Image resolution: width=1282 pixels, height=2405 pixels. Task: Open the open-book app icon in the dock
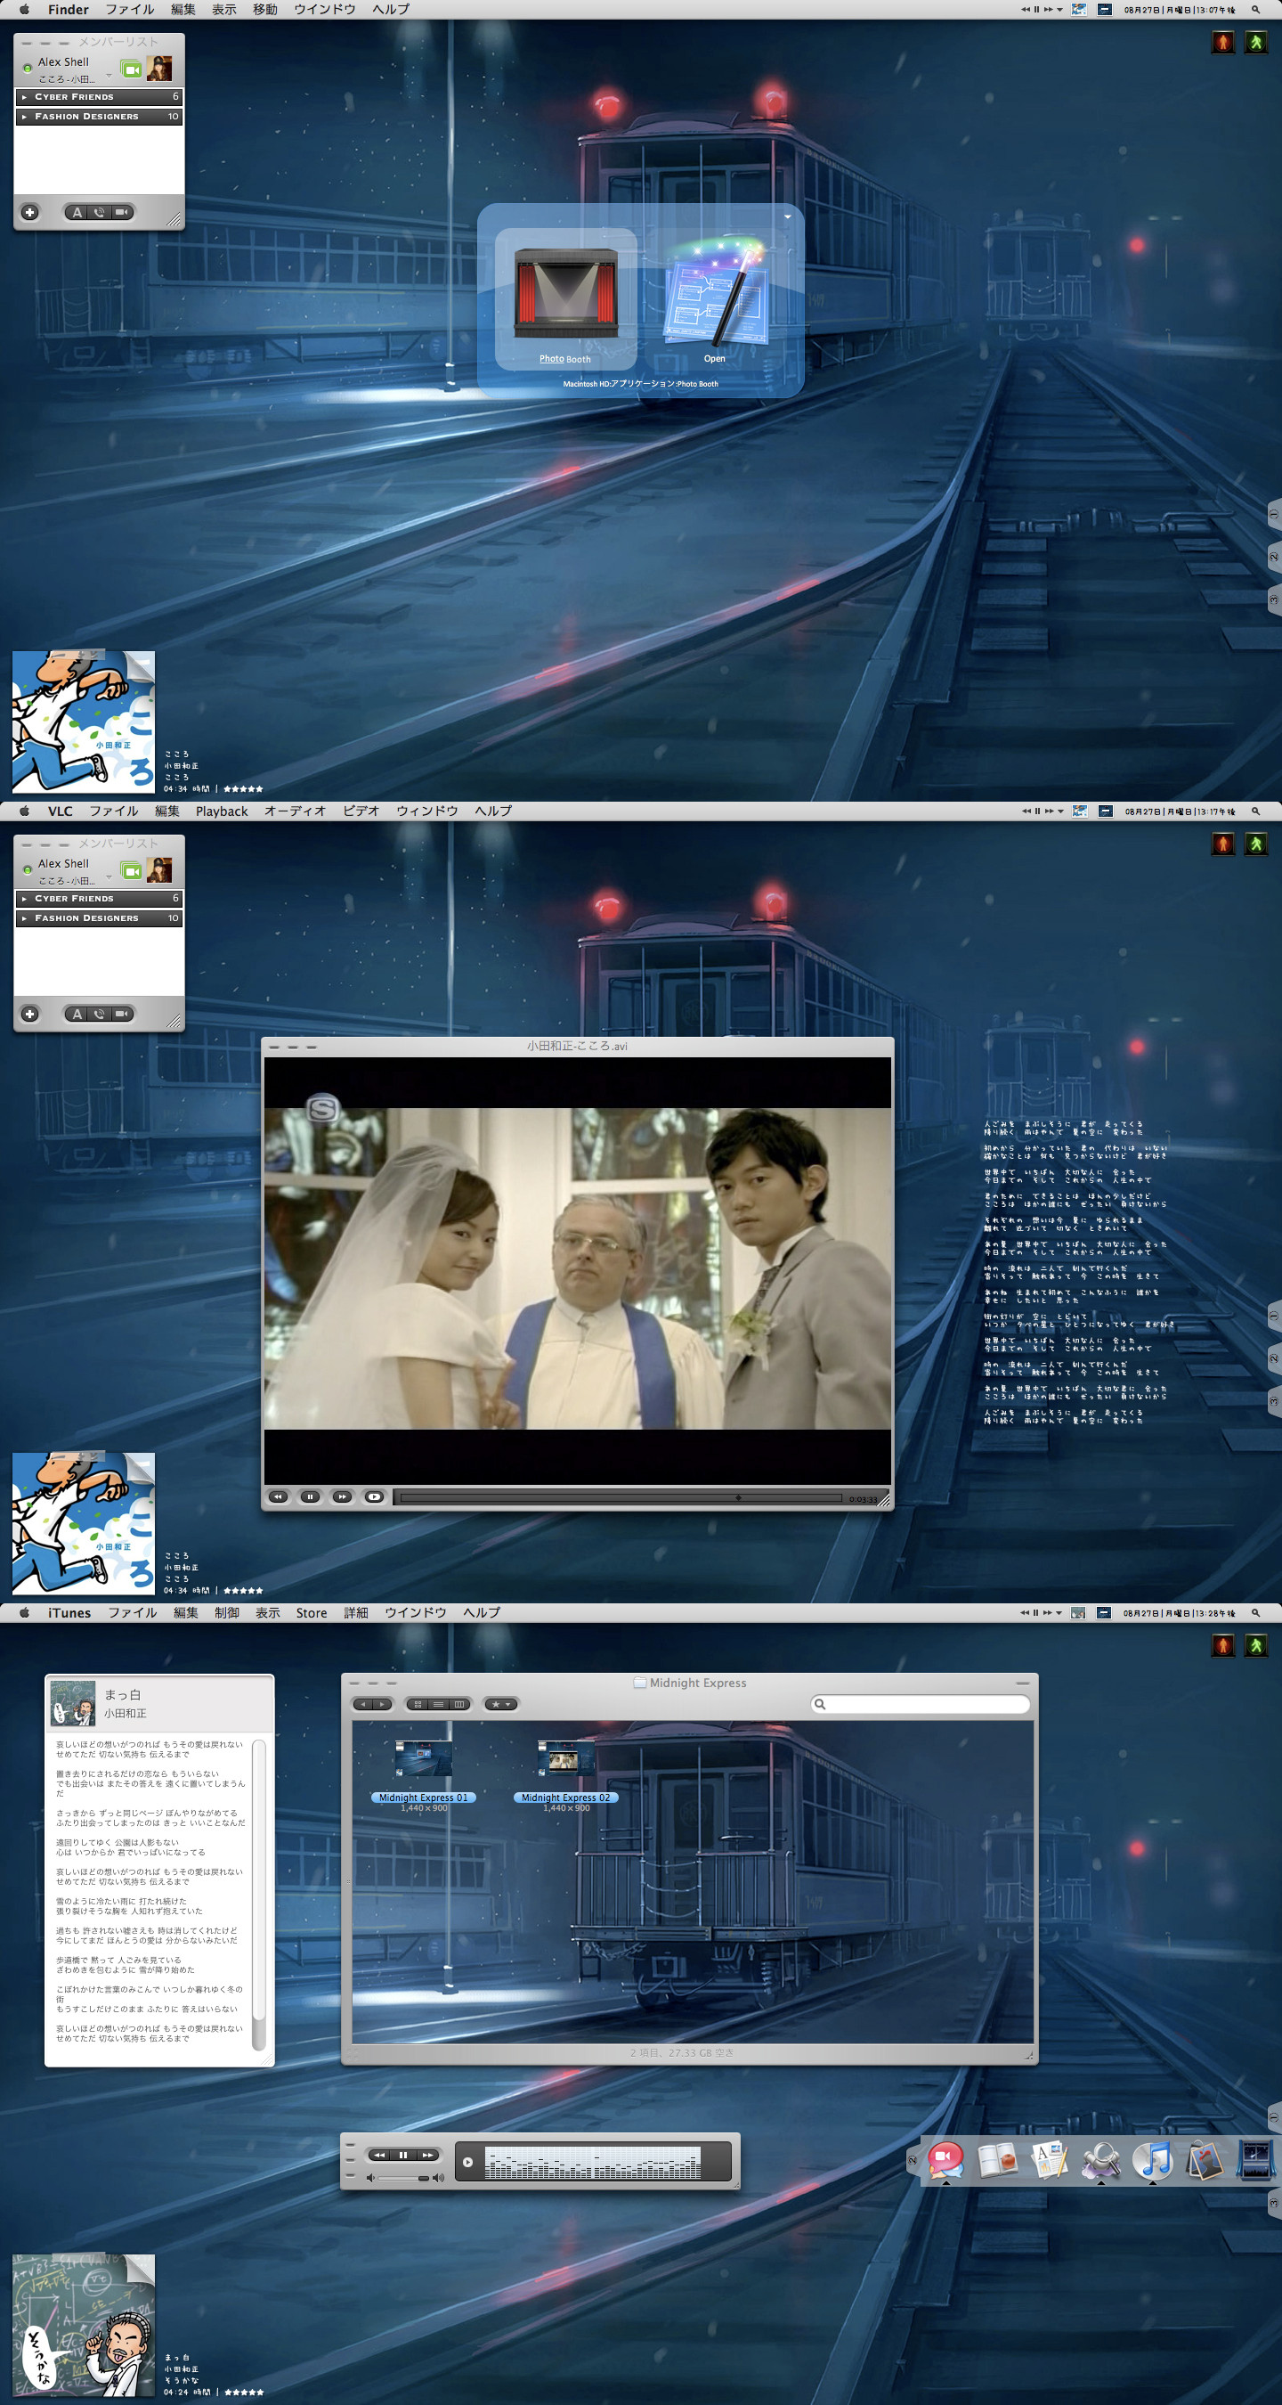[996, 2159]
